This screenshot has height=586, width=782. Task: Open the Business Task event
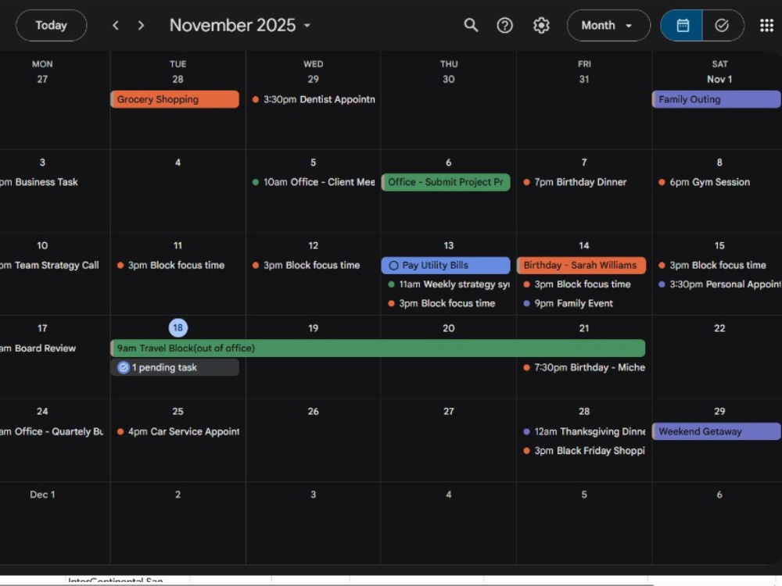pyautogui.click(x=39, y=182)
